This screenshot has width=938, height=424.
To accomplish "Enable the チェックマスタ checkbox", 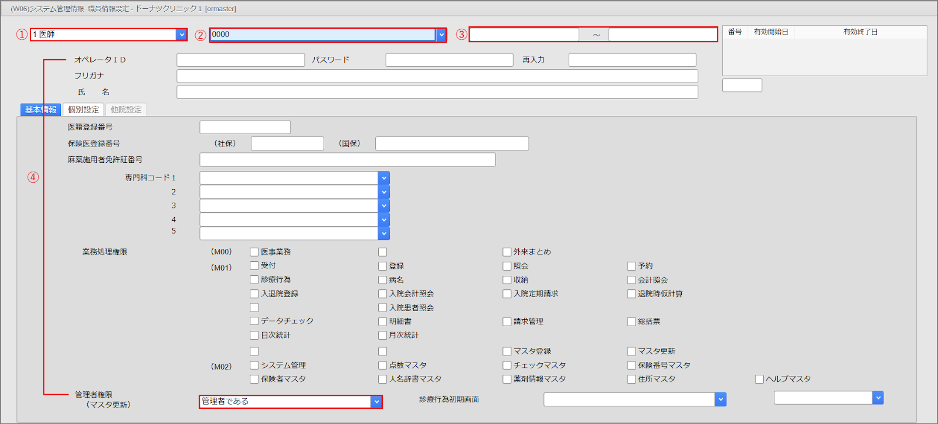I will click(x=507, y=365).
